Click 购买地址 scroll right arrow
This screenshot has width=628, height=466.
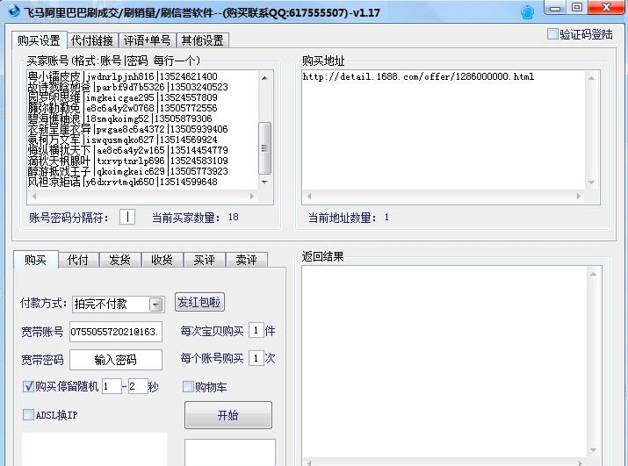pyautogui.click(x=579, y=196)
